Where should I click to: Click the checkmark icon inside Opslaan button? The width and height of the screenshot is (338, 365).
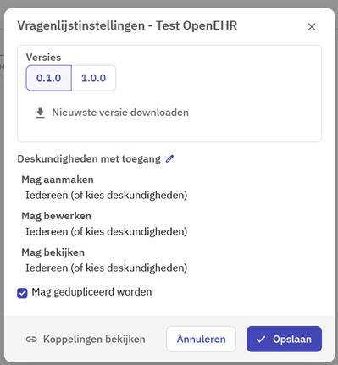pos(261,339)
